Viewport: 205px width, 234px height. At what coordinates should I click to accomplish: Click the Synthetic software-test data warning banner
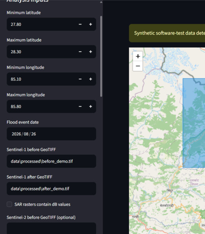click(167, 33)
